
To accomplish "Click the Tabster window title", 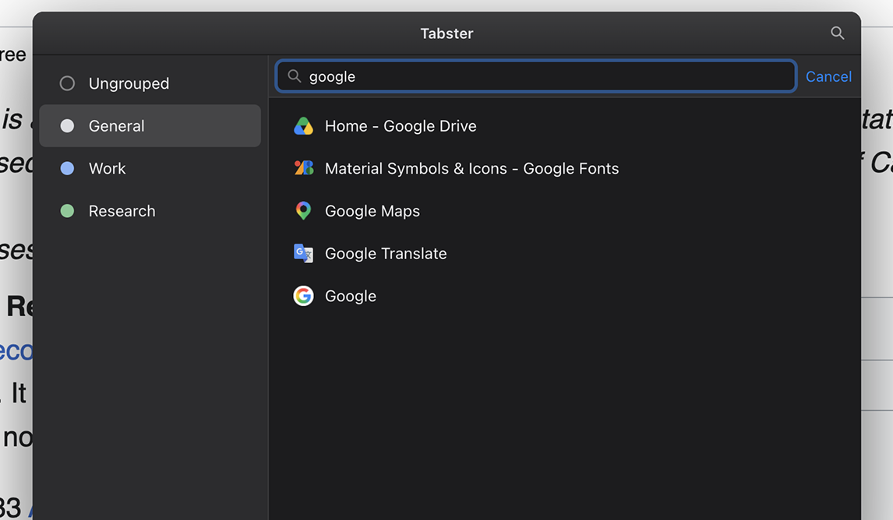I will [446, 33].
